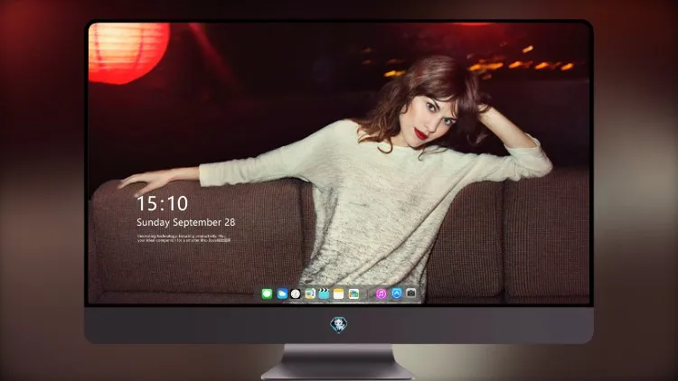
Task: Click the orange bokeh lights in wallpaper
Action: tap(519, 64)
